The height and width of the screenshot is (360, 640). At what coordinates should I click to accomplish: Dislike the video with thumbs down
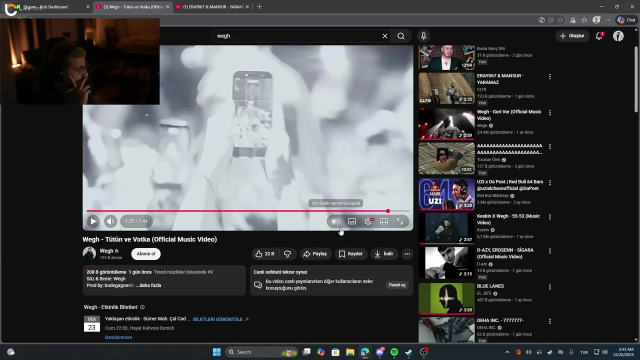pos(287,254)
